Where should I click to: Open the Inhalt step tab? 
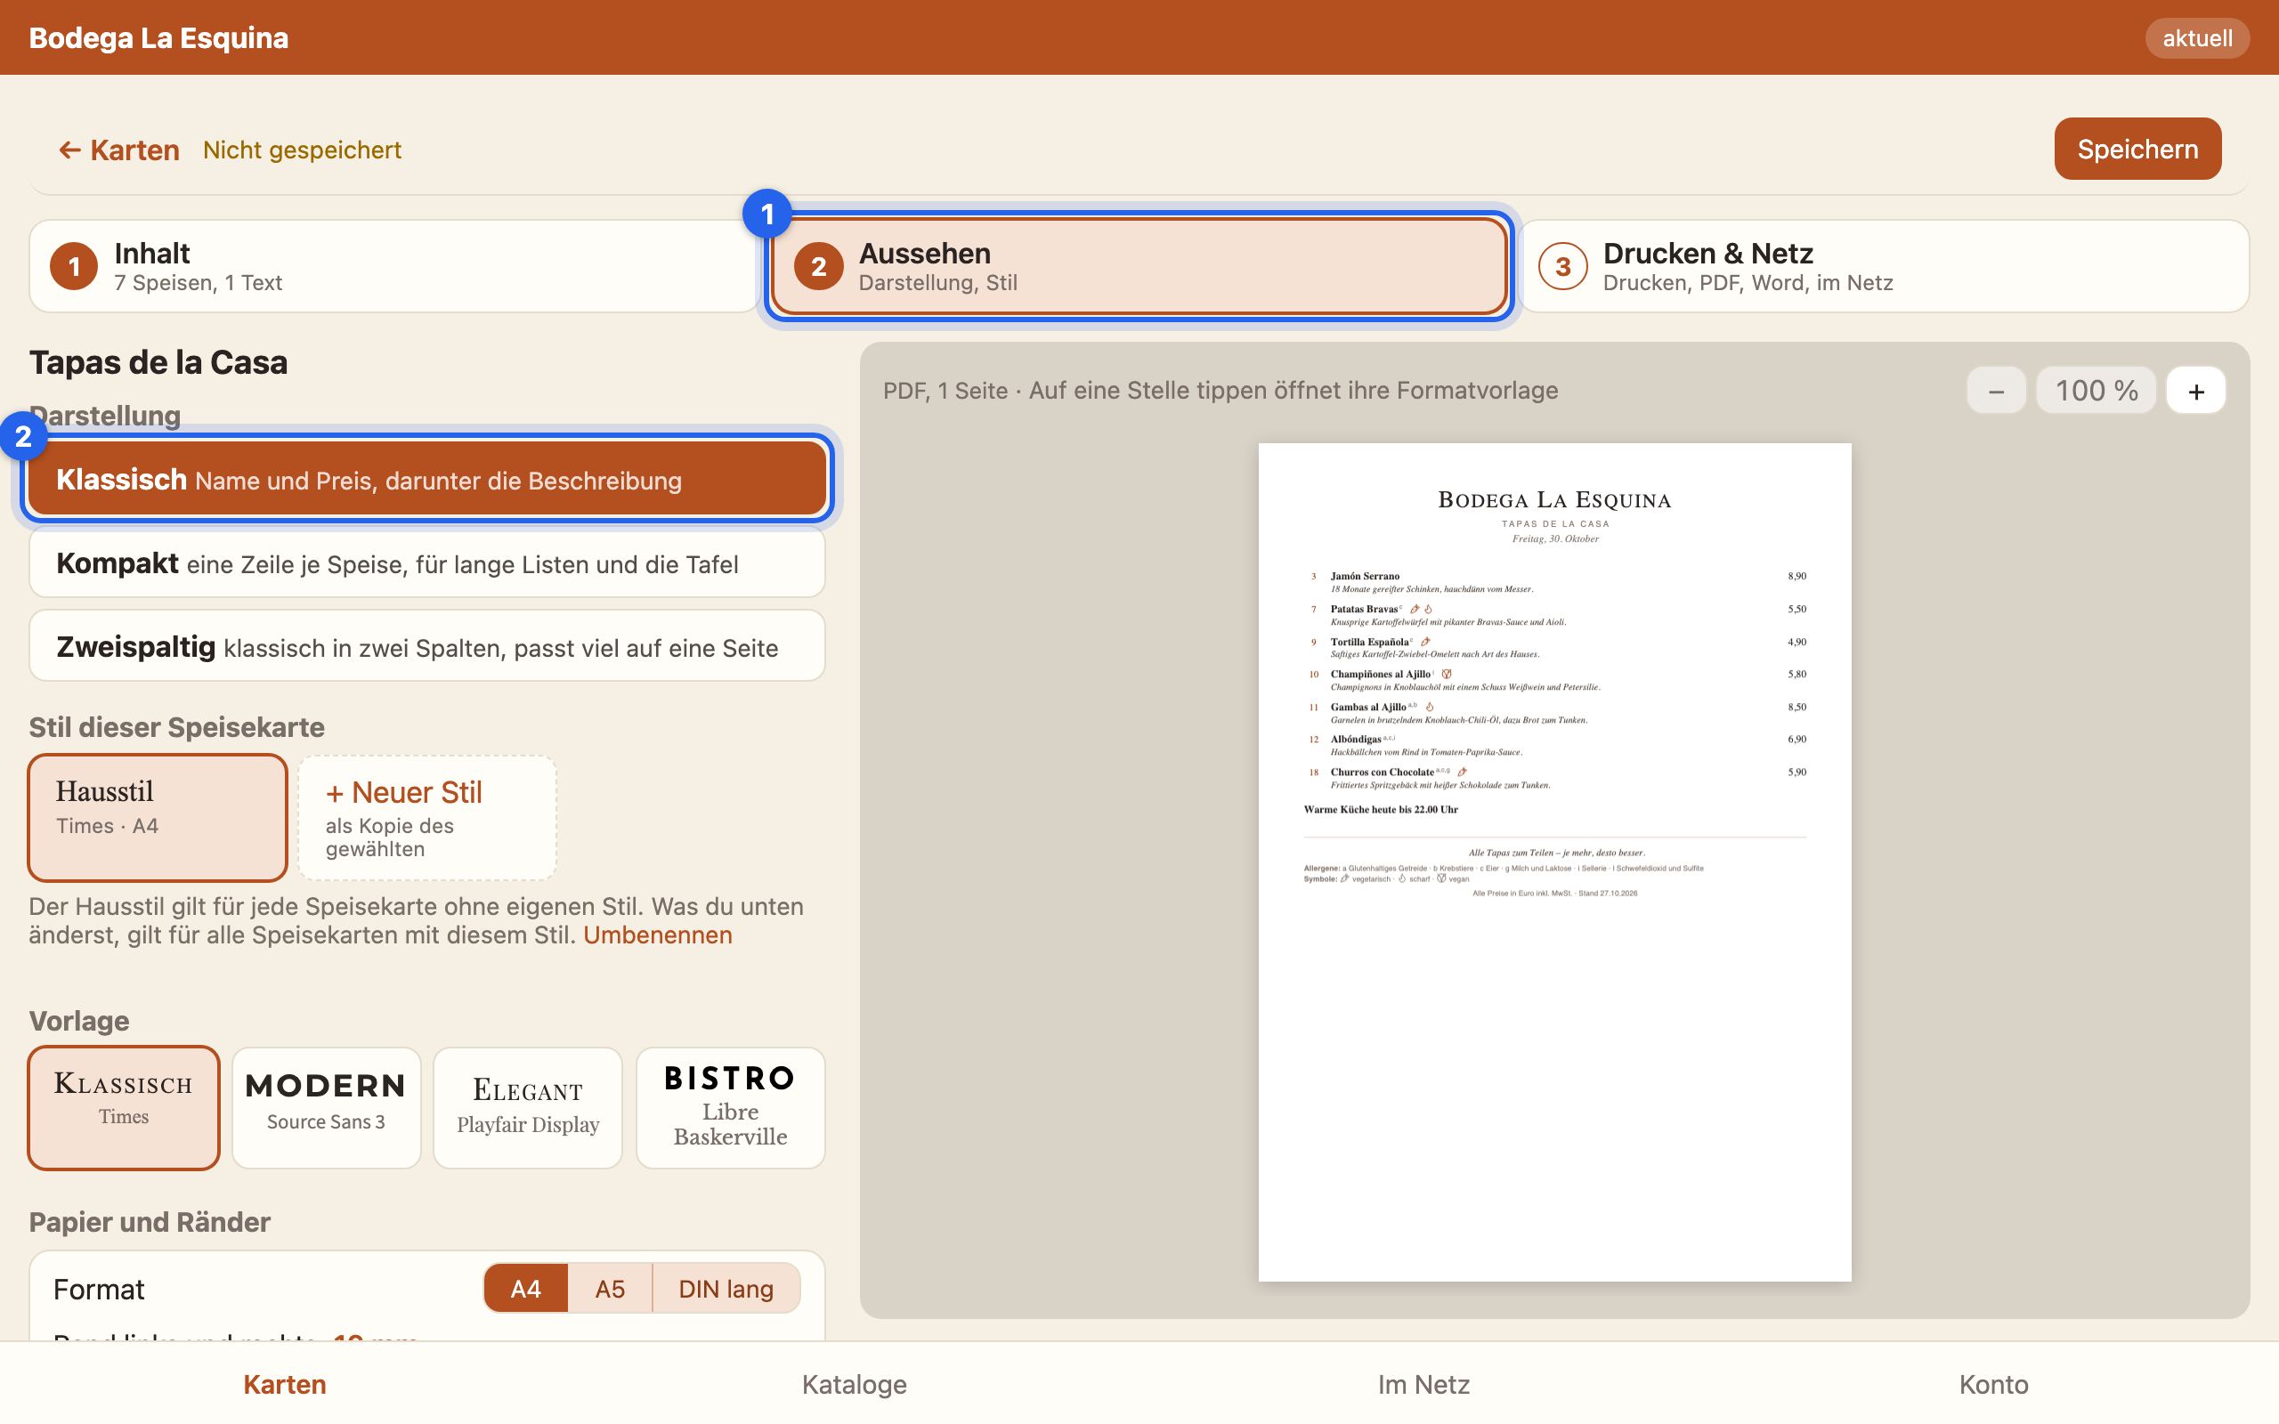[x=393, y=266]
